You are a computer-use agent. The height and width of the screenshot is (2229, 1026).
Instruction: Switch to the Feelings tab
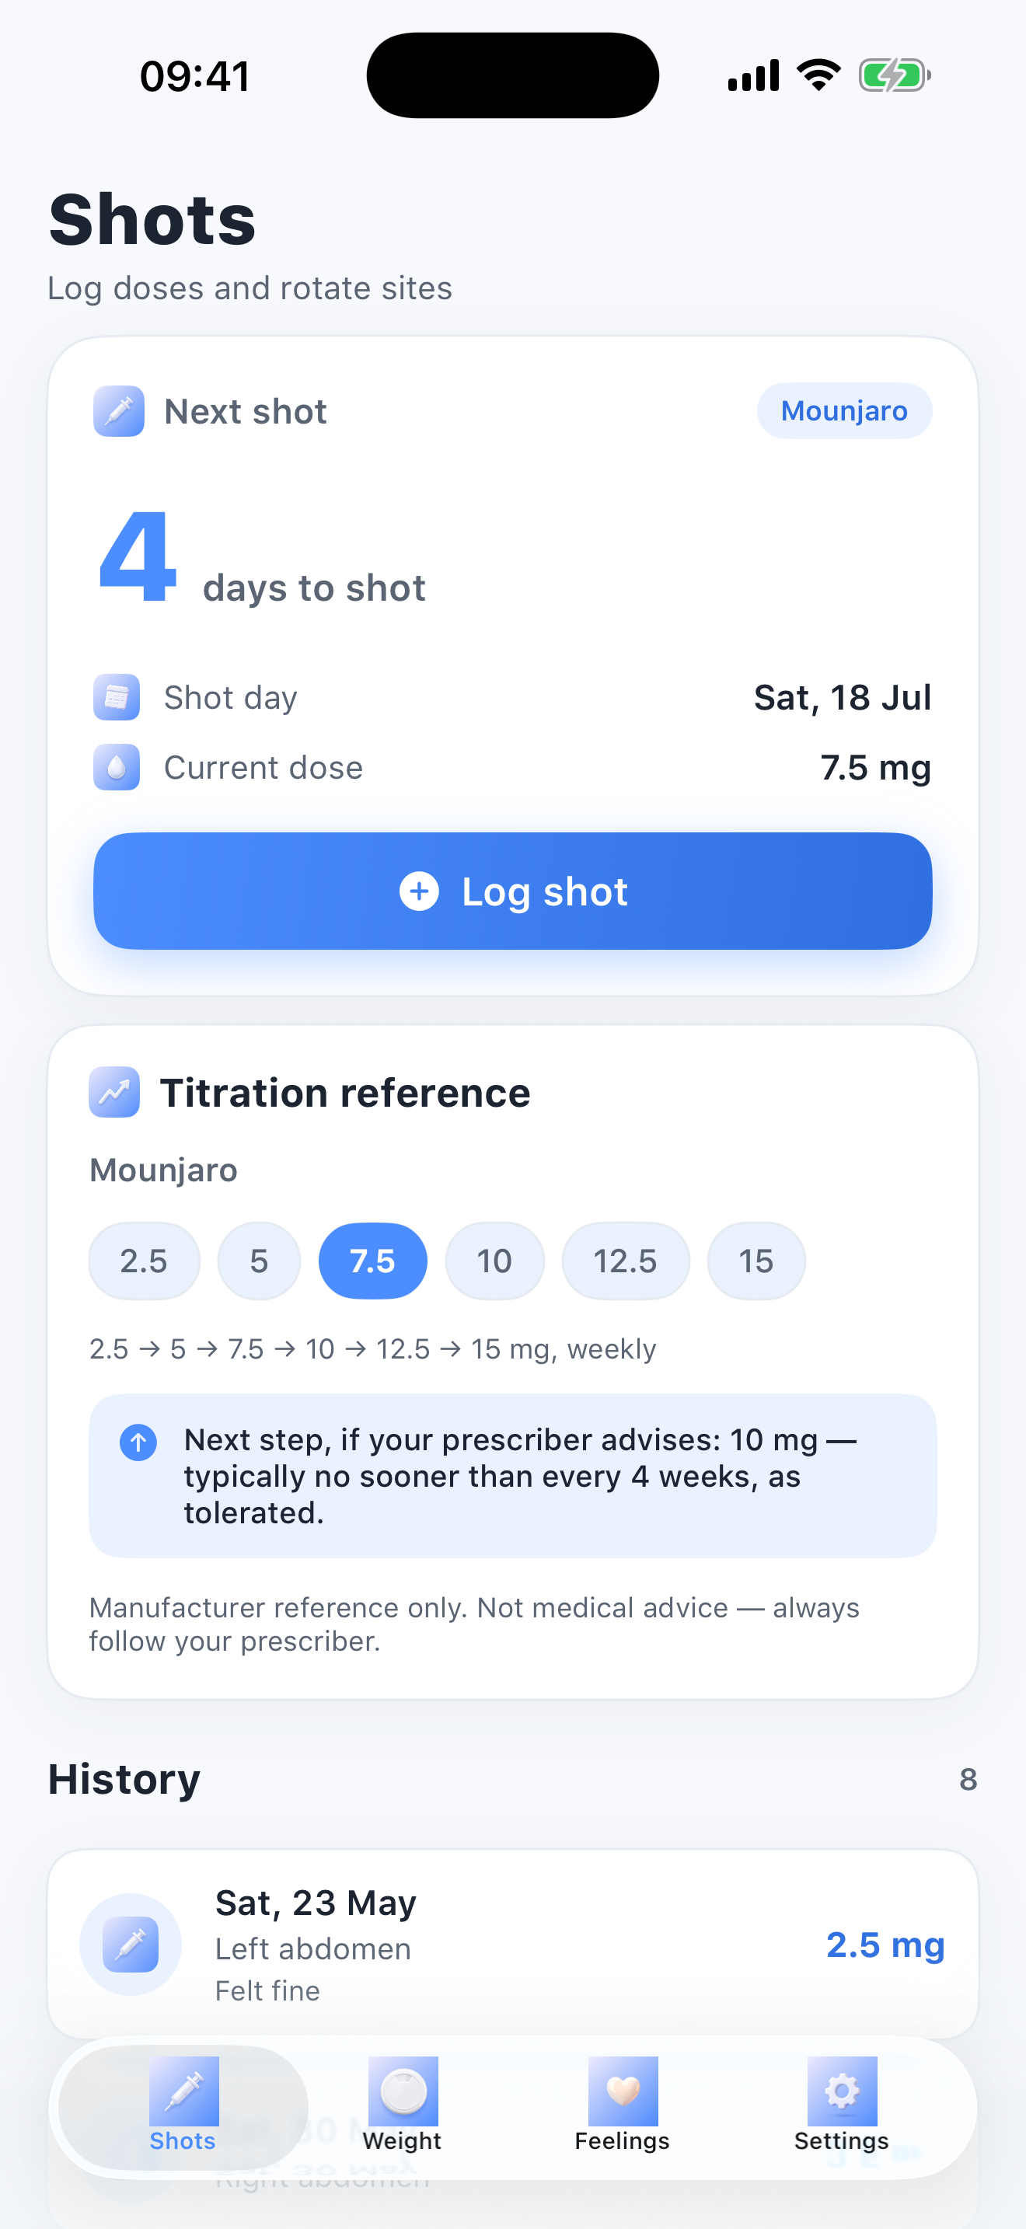(622, 2105)
